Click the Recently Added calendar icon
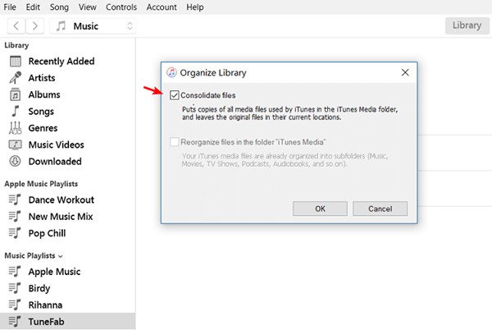Viewport: 492px width, 330px height. pos(15,62)
